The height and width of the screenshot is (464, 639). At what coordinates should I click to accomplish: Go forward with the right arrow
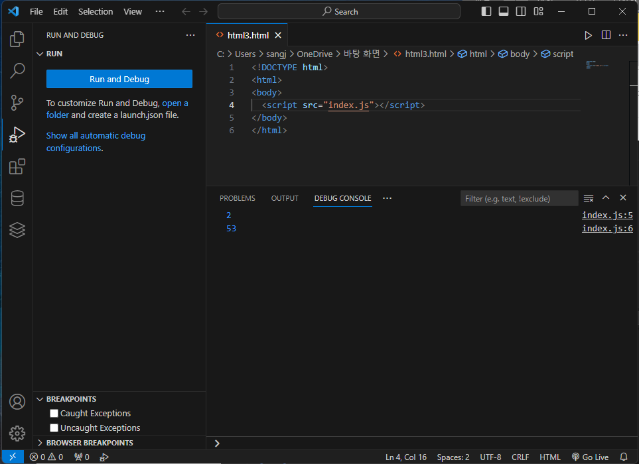(203, 12)
